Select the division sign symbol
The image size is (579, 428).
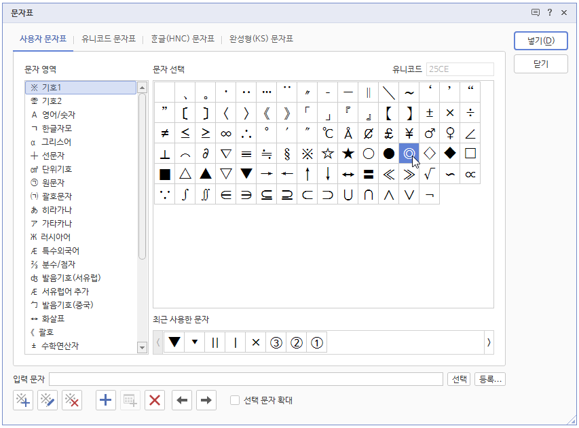pyautogui.click(x=470, y=113)
